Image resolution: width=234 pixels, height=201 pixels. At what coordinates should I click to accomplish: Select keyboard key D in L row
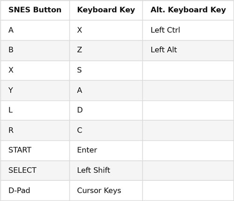tap(80, 110)
